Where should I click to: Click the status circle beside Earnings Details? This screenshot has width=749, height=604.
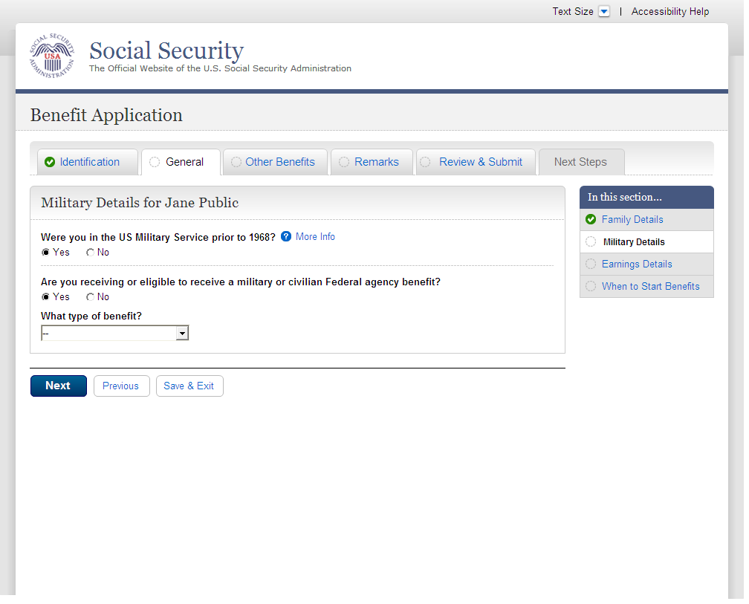coord(591,264)
